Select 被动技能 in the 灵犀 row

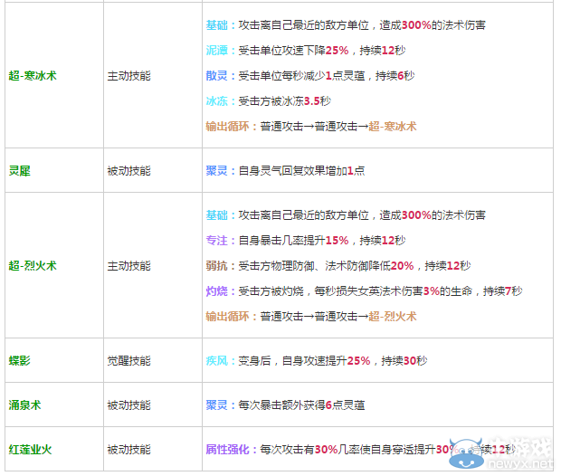pyautogui.click(x=129, y=171)
